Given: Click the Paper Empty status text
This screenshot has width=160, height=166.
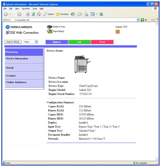Looking at the screenshot, I should pyautogui.click(x=58, y=31).
